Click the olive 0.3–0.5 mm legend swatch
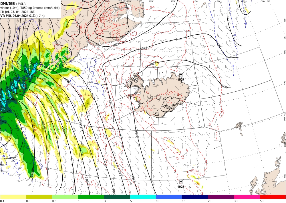This screenshot has height=203, width=286. pos(39,197)
